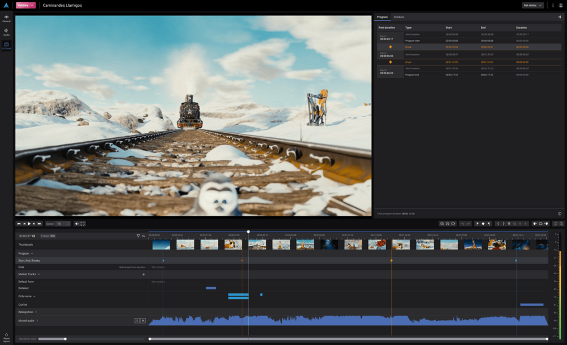Mute the player volume speaker icon
This screenshot has width=567, height=345.
[x=77, y=224]
